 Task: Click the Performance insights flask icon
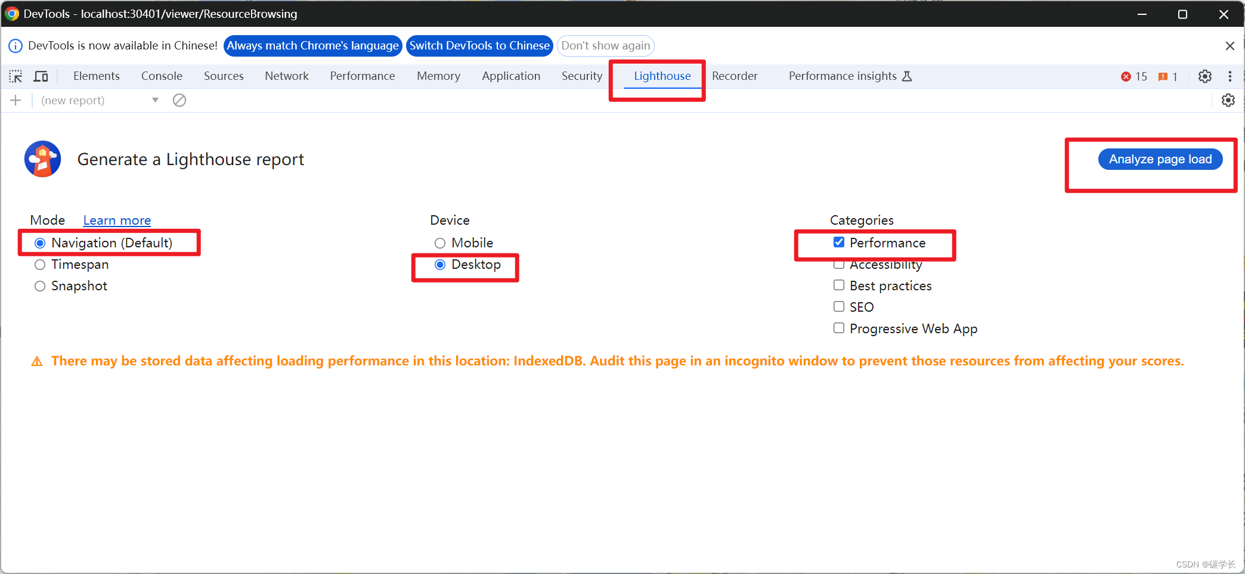pos(907,76)
